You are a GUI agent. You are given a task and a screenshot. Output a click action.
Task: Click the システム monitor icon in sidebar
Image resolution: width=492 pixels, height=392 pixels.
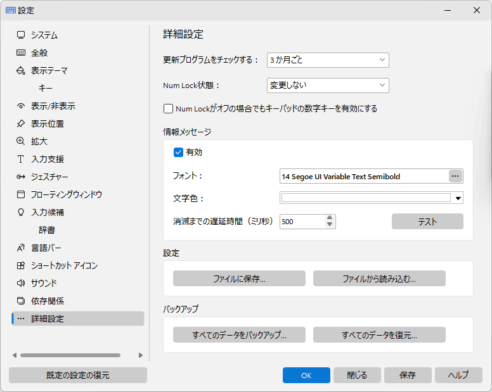coord(21,35)
